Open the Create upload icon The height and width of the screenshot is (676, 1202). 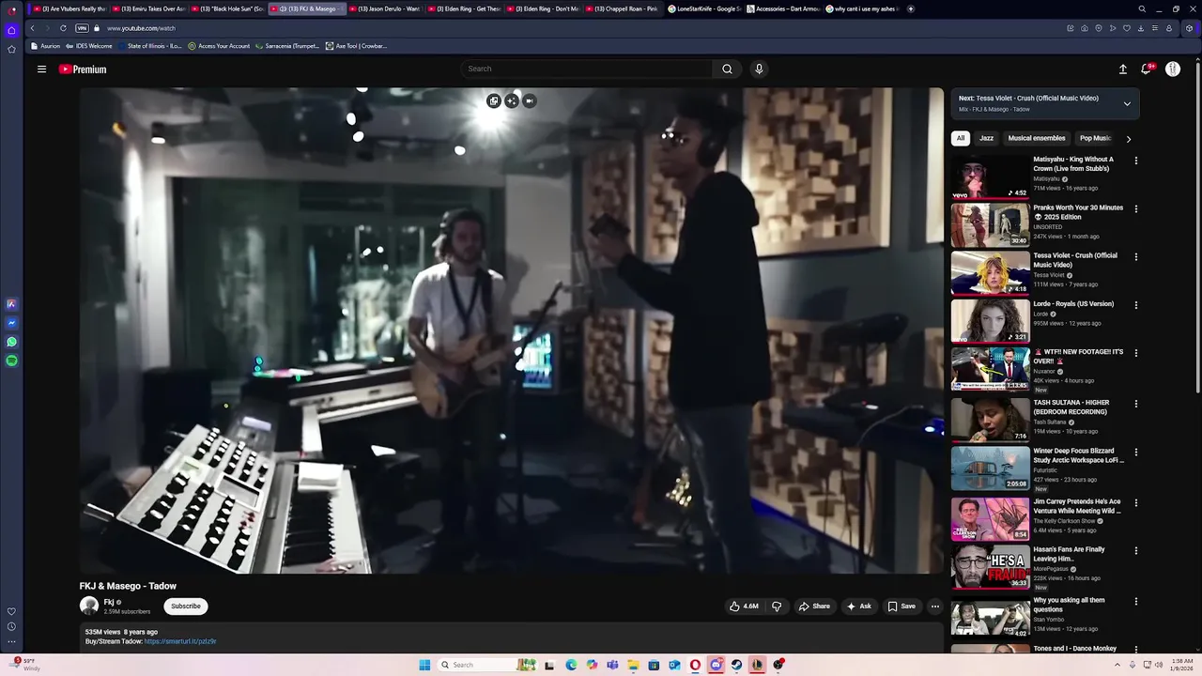1122,69
